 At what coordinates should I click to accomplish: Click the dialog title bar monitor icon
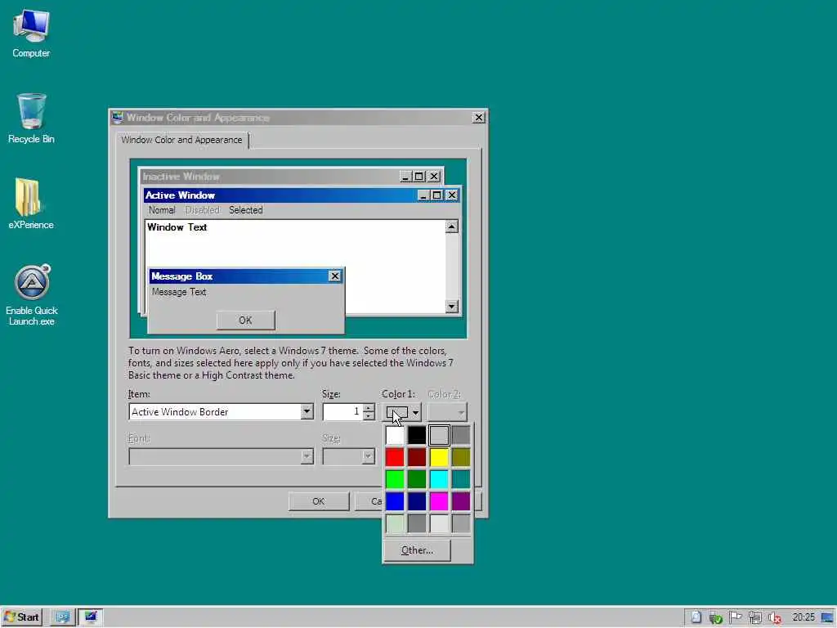tap(118, 117)
